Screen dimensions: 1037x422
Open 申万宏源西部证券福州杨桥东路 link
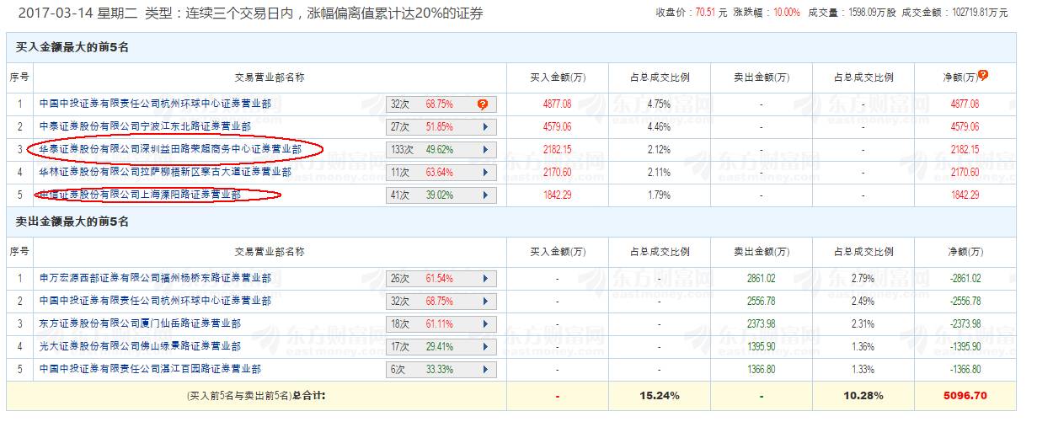[x=155, y=278]
